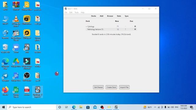This screenshot has width=196, height=110.
Task: Open the Pathology lecture (1) deck
Action: pyautogui.click(x=95, y=29)
